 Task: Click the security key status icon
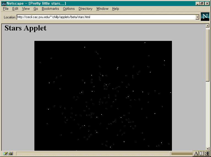point(8,153)
